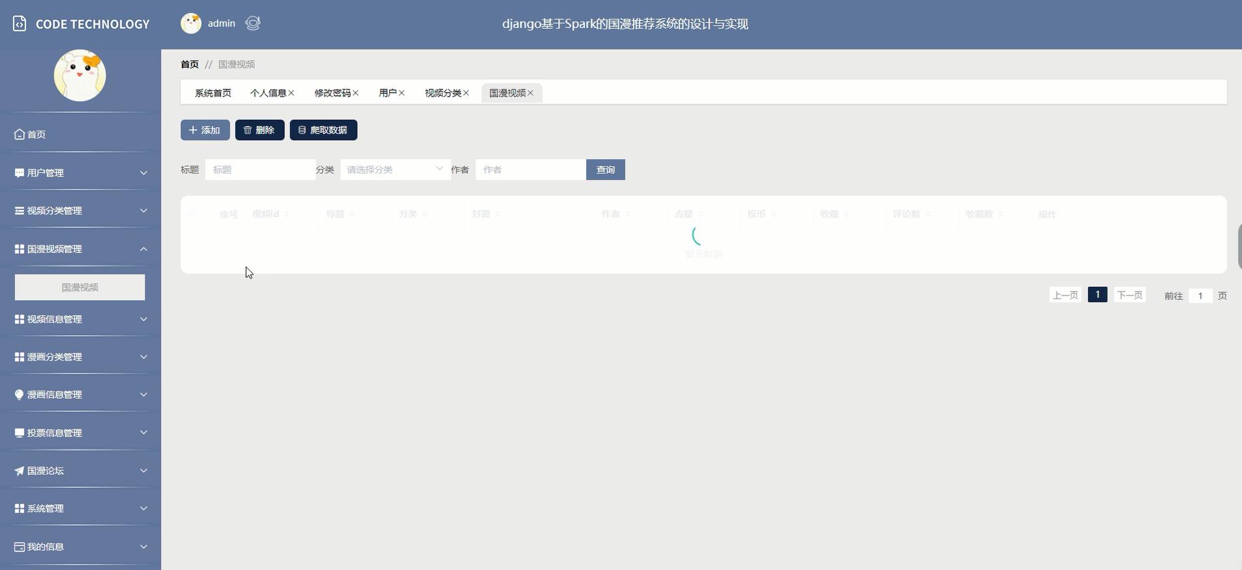Click the 漫画信息管理 bulb icon
1242x570 pixels.
pos(19,395)
